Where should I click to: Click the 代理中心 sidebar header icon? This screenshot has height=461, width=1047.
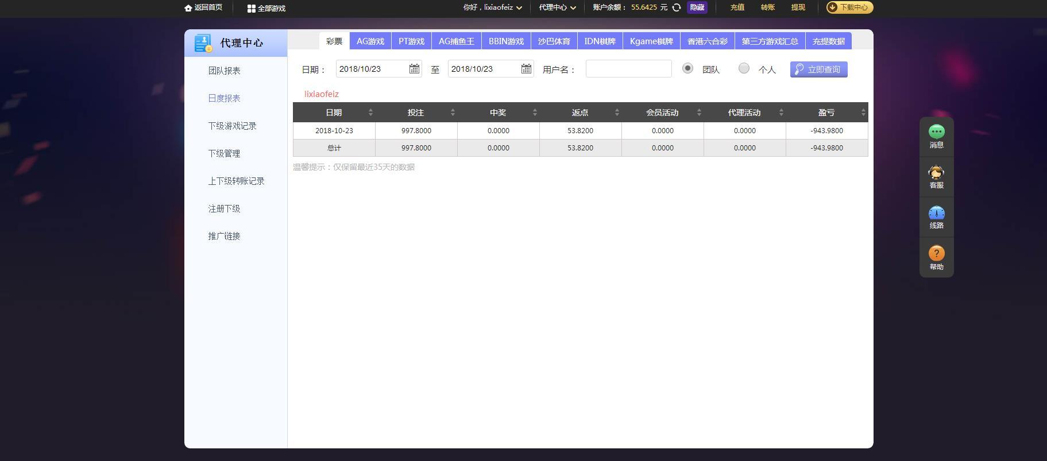(203, 43)
